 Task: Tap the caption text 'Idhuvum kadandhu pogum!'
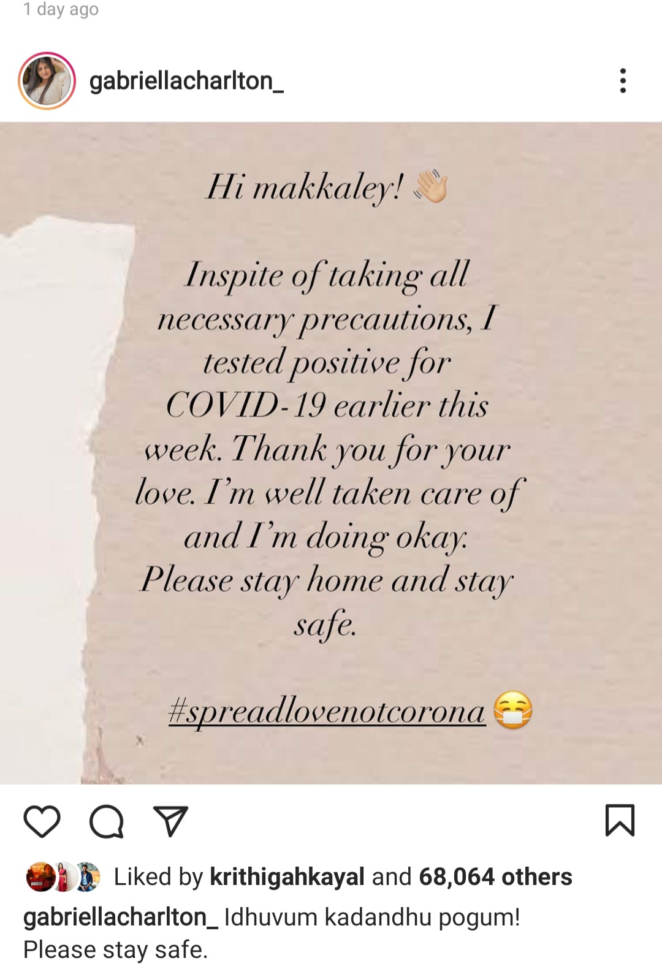point(372,917)
